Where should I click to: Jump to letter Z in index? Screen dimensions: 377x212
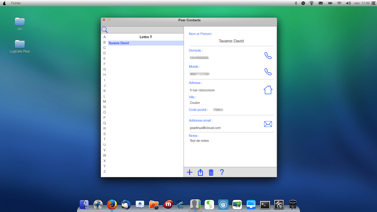(x=104, y=171)
